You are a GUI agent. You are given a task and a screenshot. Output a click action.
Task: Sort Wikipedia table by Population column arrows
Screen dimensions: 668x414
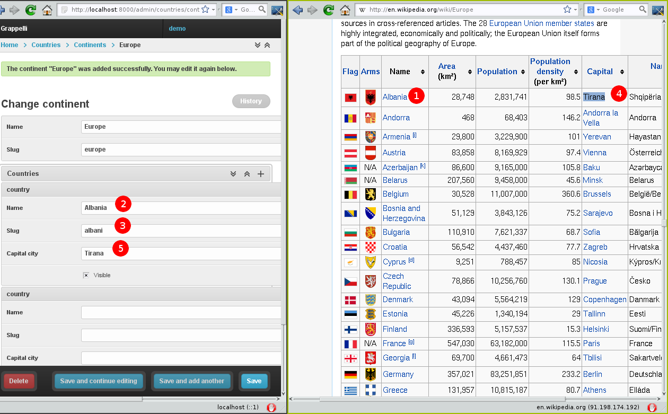pos(522,72)
